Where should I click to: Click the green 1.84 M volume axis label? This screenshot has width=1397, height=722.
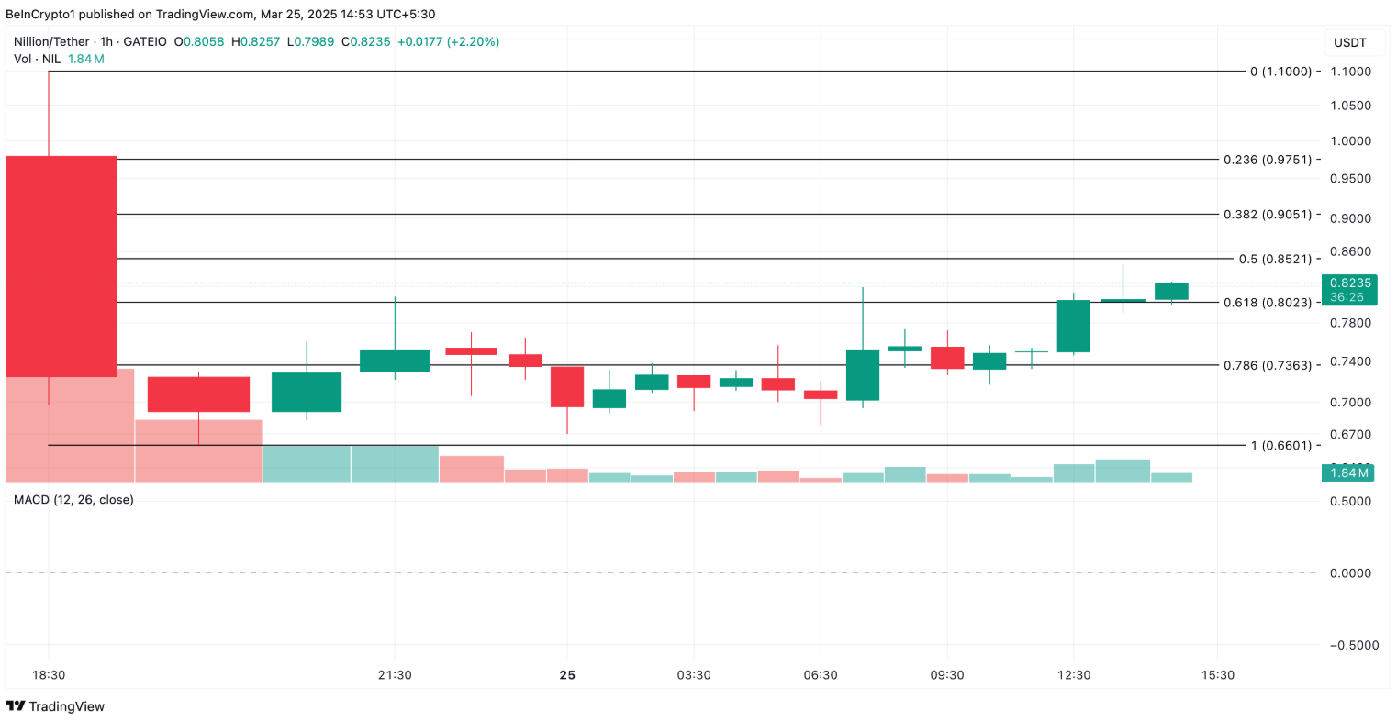[x=1348, y=472]
